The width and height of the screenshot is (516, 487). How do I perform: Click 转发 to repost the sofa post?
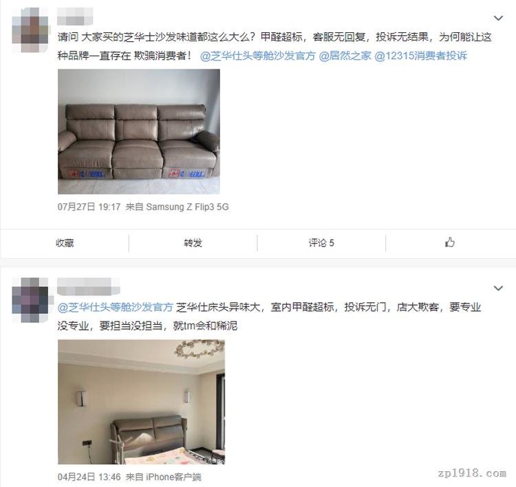point(193,243)
